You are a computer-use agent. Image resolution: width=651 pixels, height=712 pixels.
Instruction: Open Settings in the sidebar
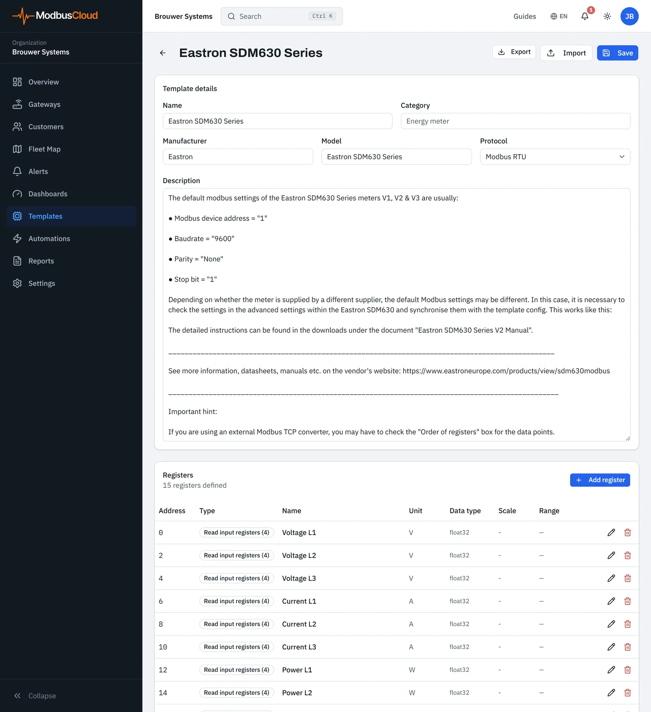[71, 283]
